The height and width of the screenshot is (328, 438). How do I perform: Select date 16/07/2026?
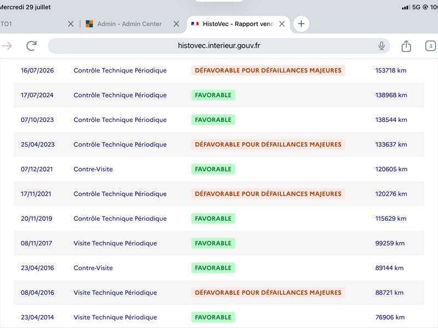coord(37,71)
